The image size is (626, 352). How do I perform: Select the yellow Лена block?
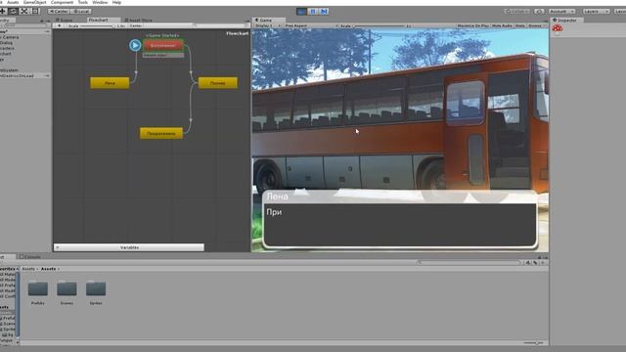[110, 83]
